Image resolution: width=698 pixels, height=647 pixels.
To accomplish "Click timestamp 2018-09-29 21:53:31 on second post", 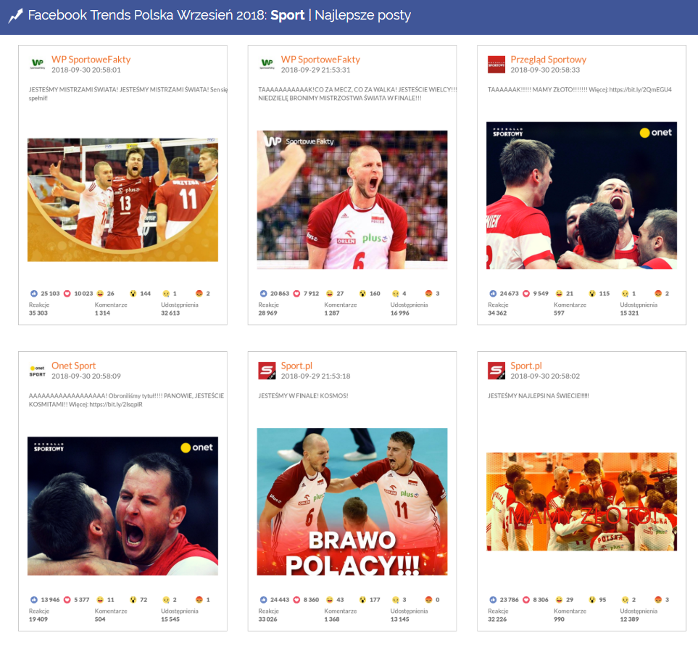I will 315,70.
